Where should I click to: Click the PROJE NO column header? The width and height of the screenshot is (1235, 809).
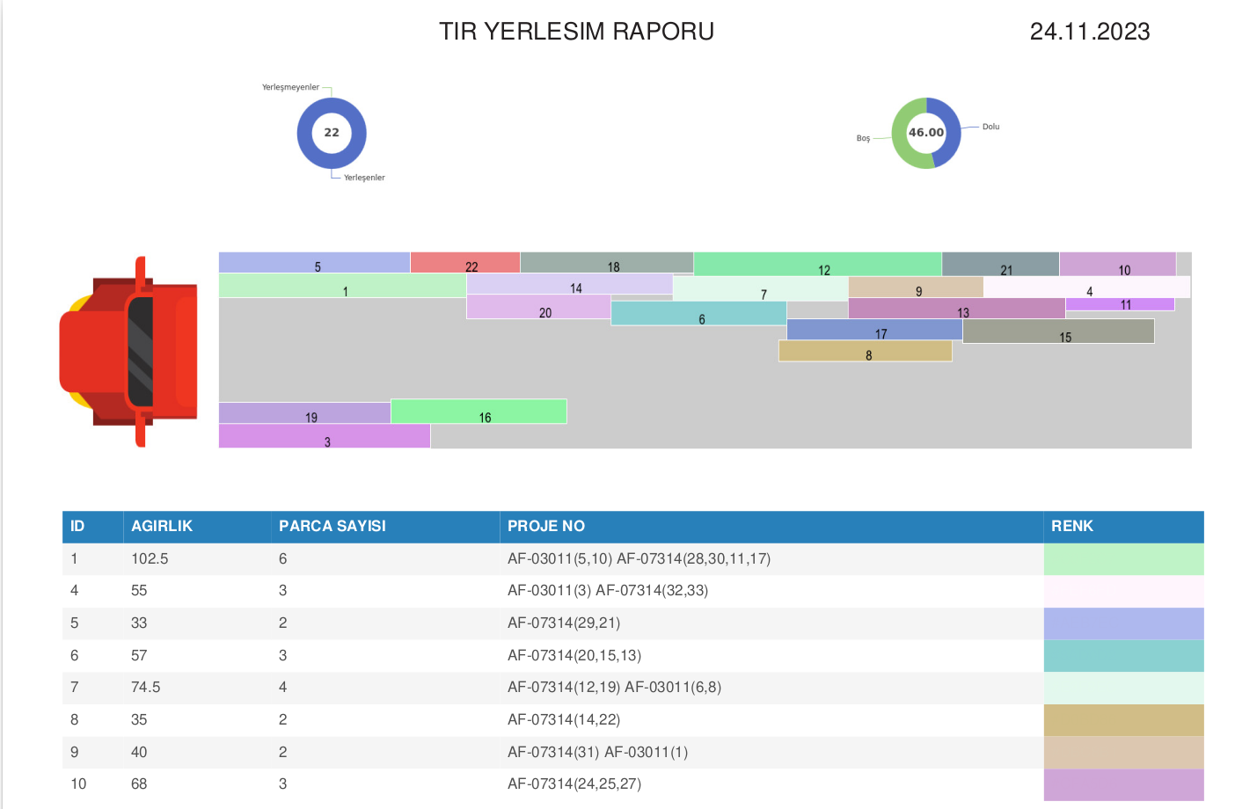[x=546, y=526]
